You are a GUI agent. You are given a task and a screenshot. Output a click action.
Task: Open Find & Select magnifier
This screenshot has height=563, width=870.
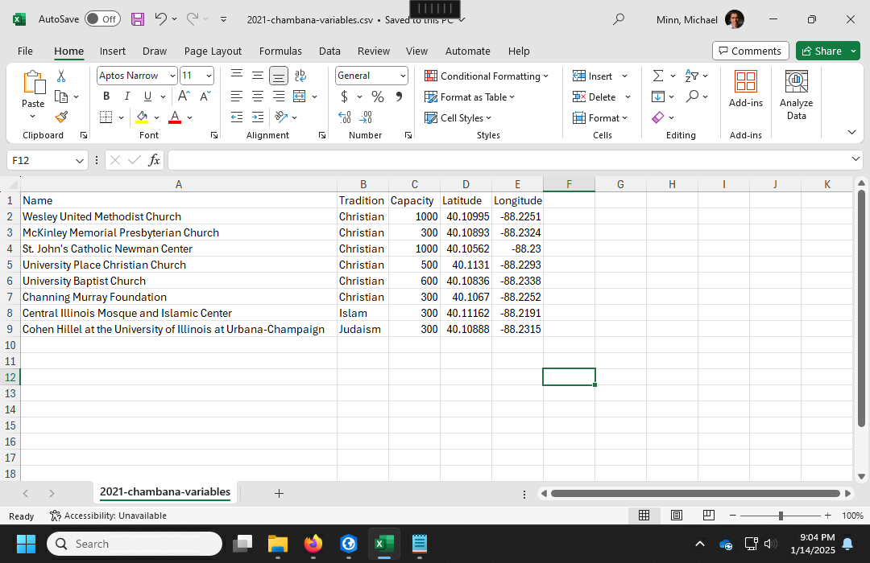(692, 97)
